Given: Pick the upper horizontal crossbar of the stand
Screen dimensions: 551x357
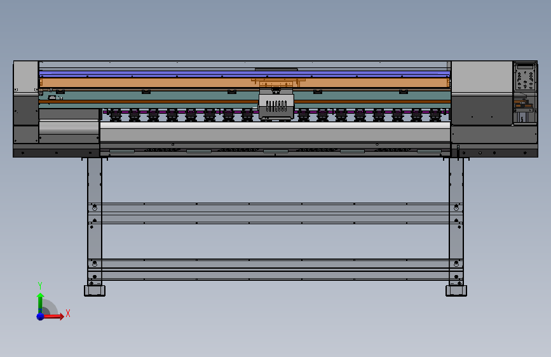Looking at the screenshot, I should tap(276, 213).
